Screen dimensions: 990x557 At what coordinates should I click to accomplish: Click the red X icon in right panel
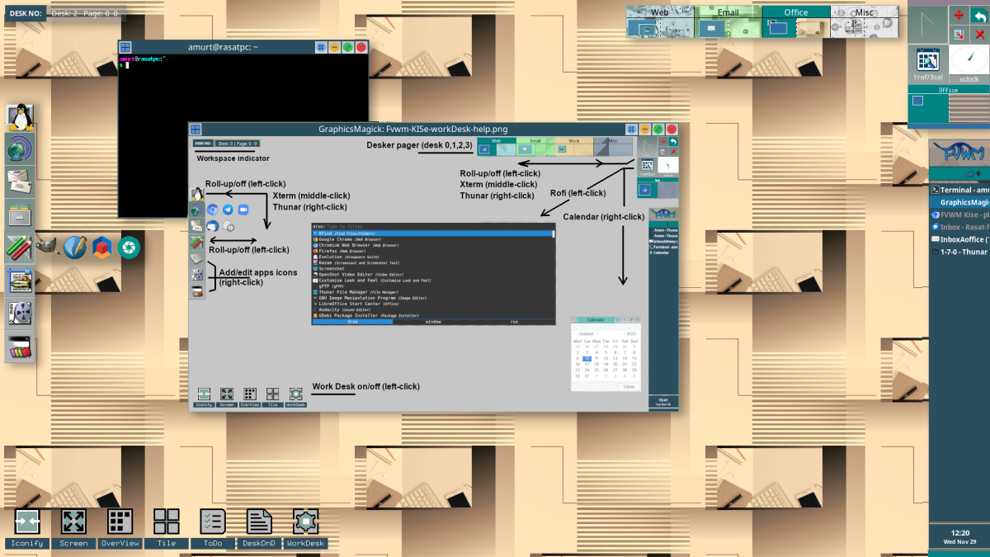978,34
